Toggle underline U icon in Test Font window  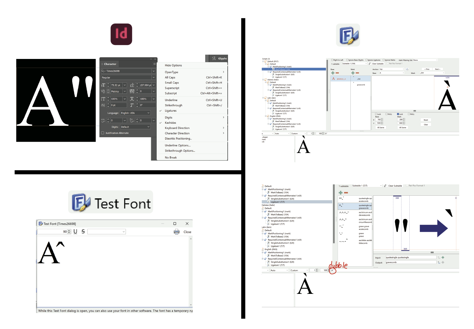click(75, 231)
